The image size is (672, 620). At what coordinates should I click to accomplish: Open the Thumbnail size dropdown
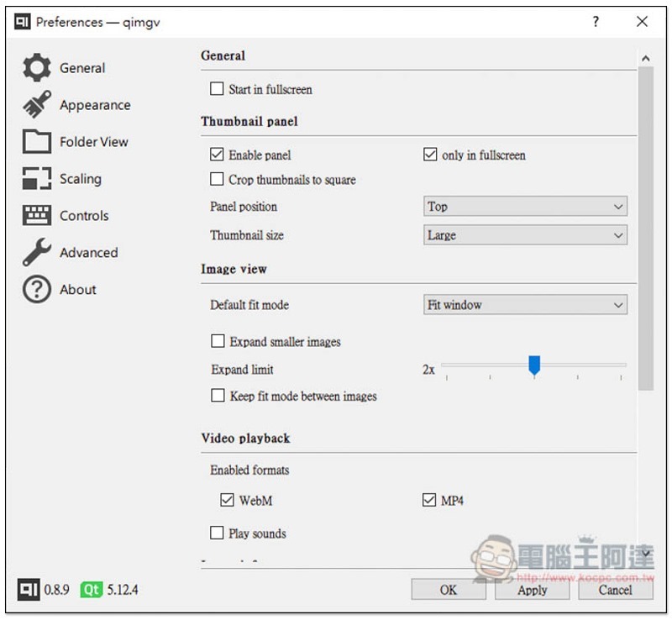526,235
